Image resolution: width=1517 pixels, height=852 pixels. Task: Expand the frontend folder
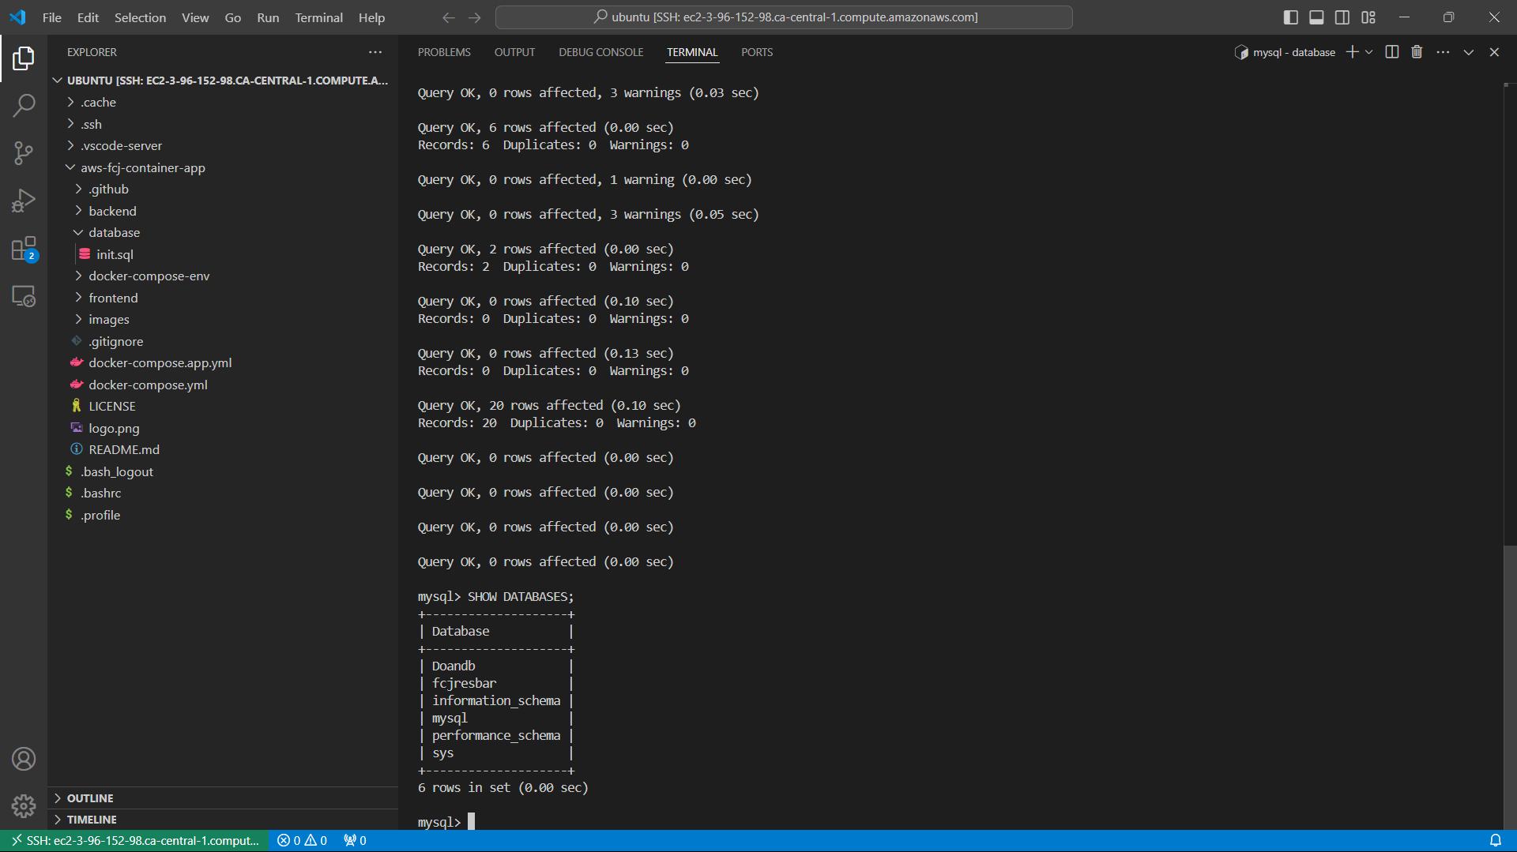(x=223, y=298)
